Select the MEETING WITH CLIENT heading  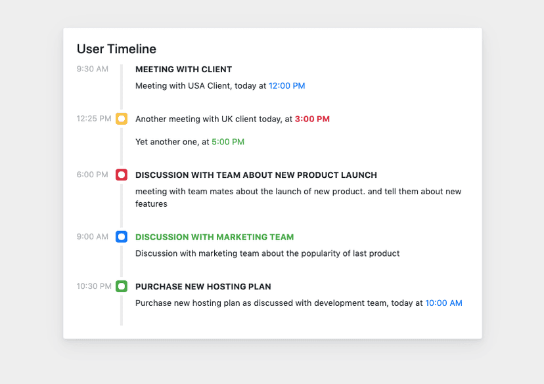tap(185, 69)
